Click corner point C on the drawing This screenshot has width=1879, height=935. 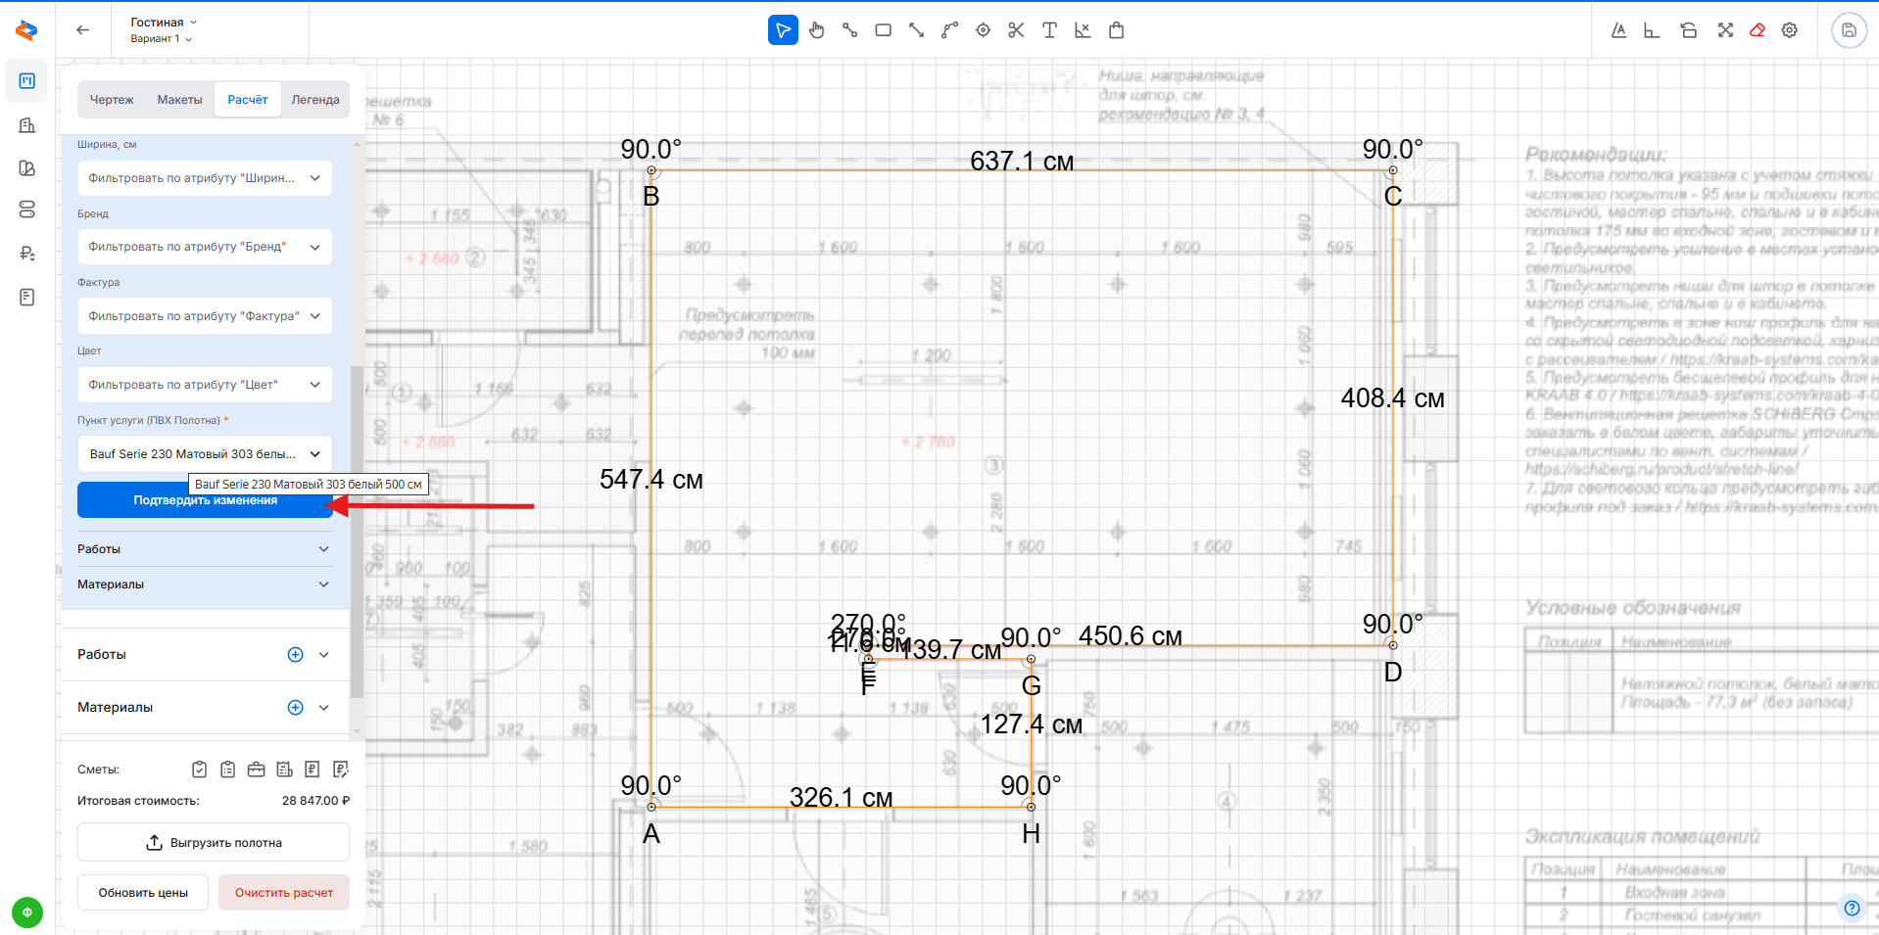tap(1392, 171)
